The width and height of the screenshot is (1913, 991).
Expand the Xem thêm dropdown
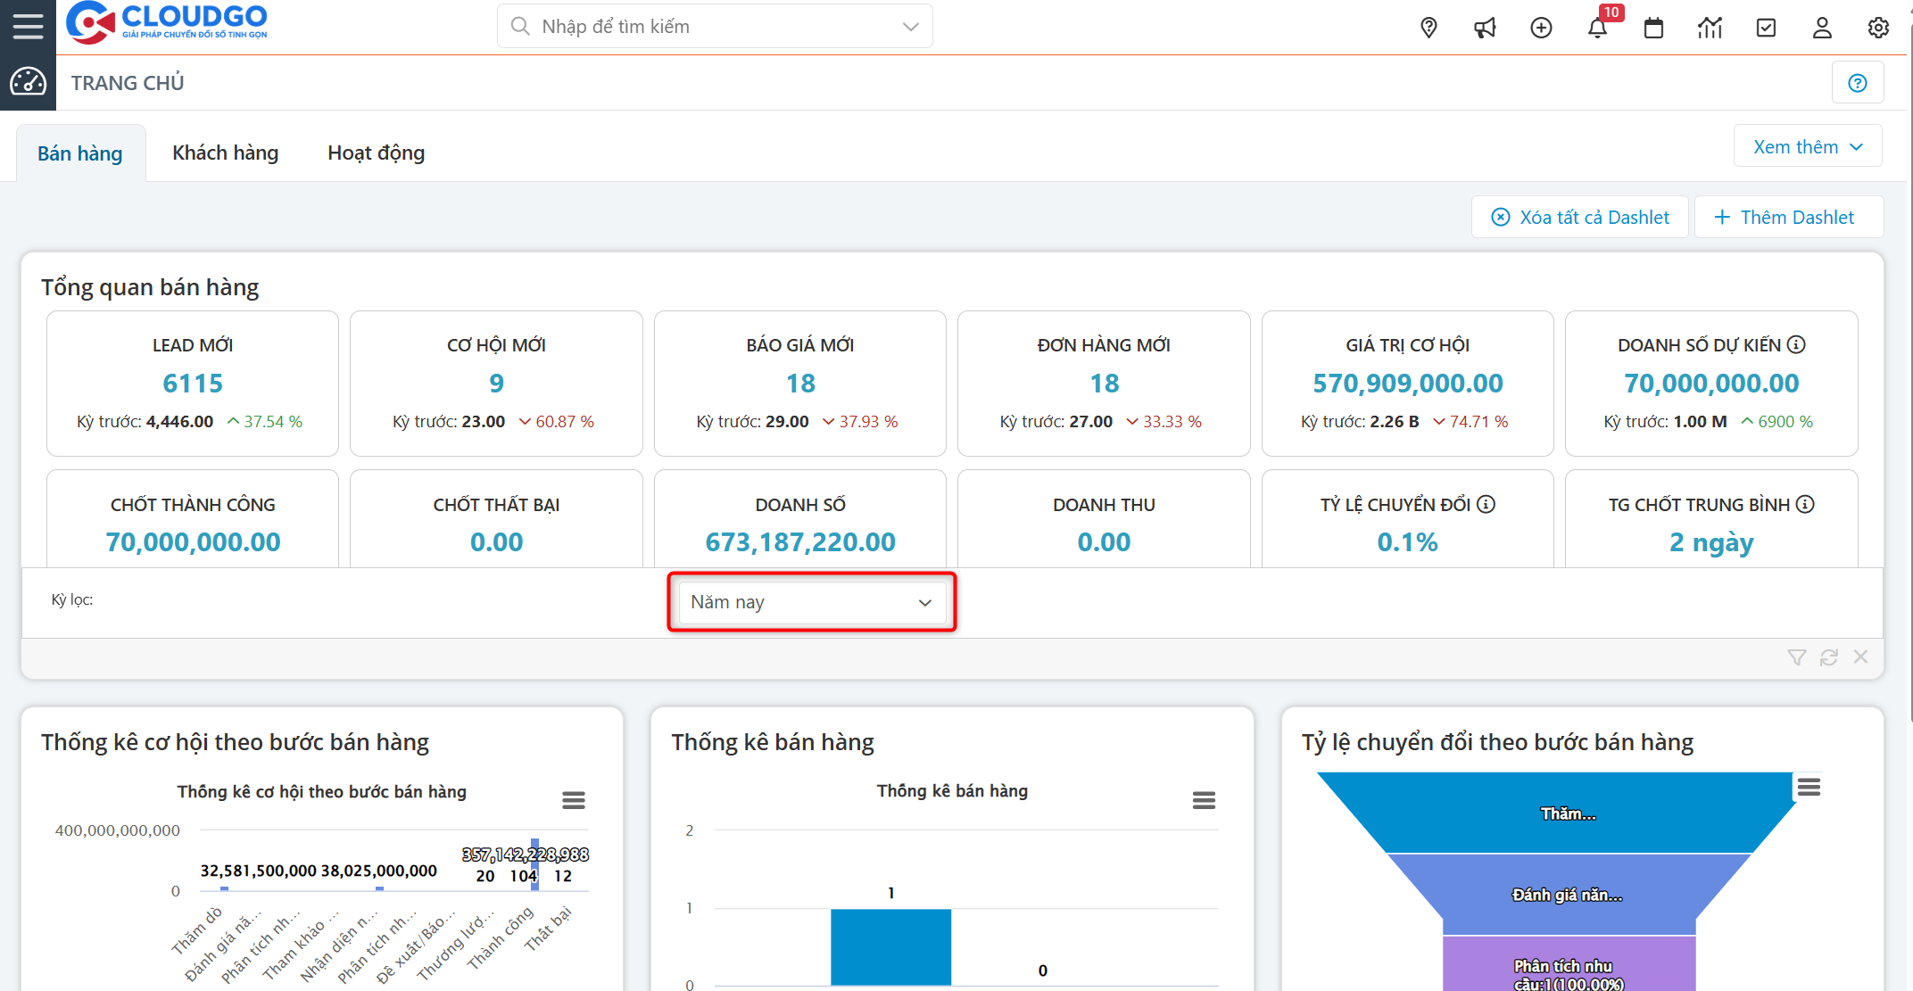[x=1807, y=146]
